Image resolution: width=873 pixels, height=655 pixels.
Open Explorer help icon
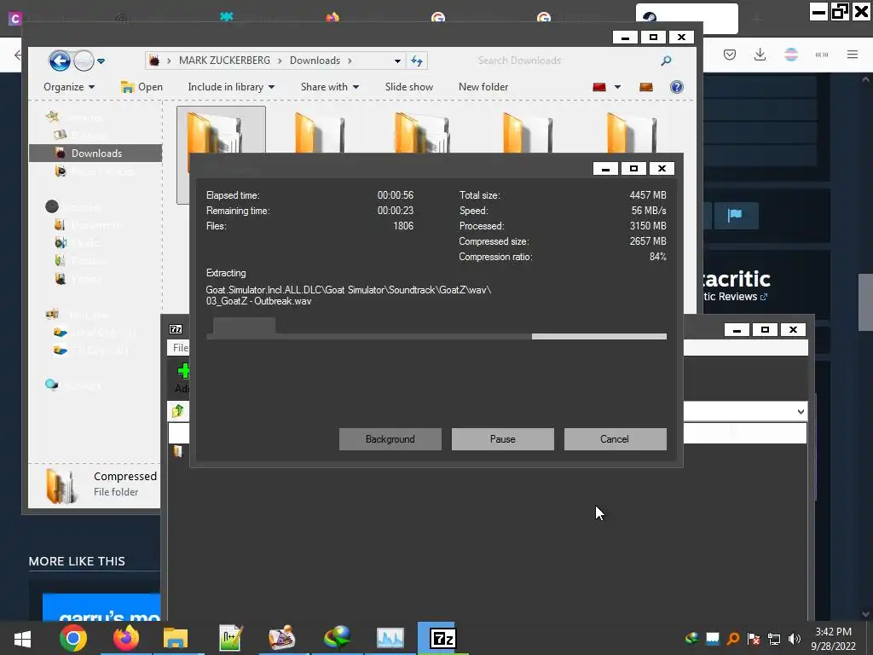pos(676,87)
